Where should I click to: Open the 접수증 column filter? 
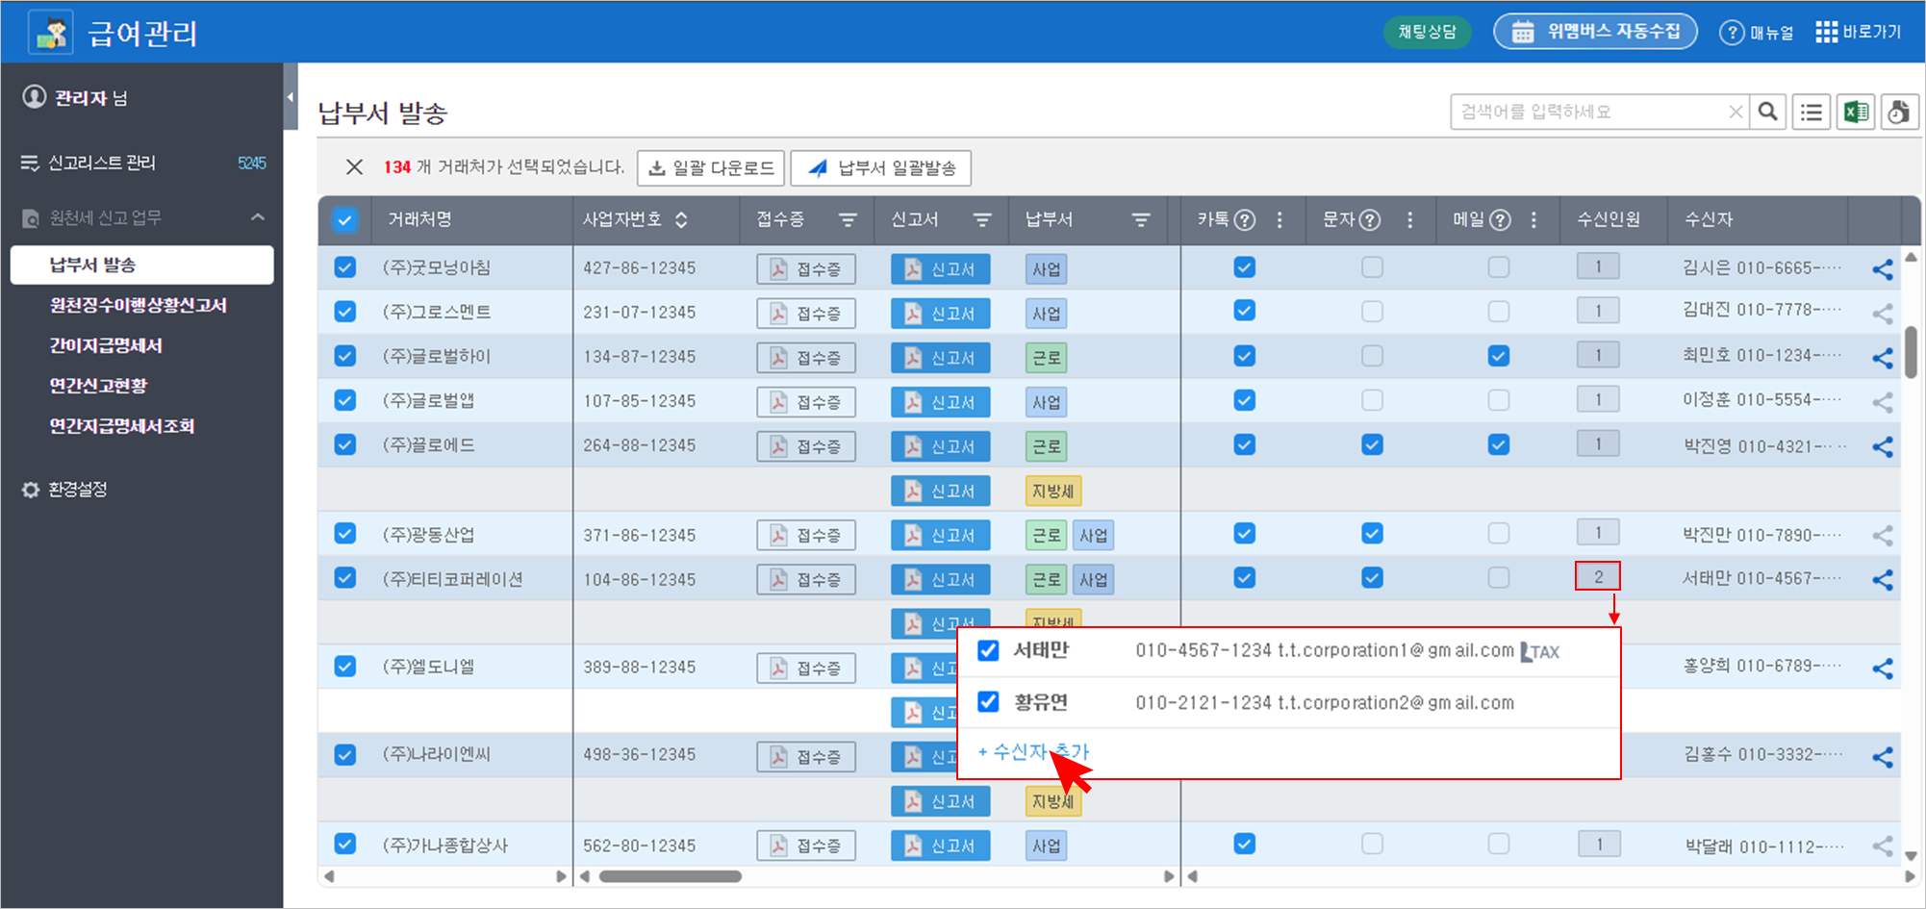848,220
